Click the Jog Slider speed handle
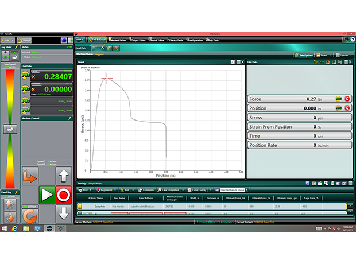This screenshot has height=264, width=356. (10, 130)
